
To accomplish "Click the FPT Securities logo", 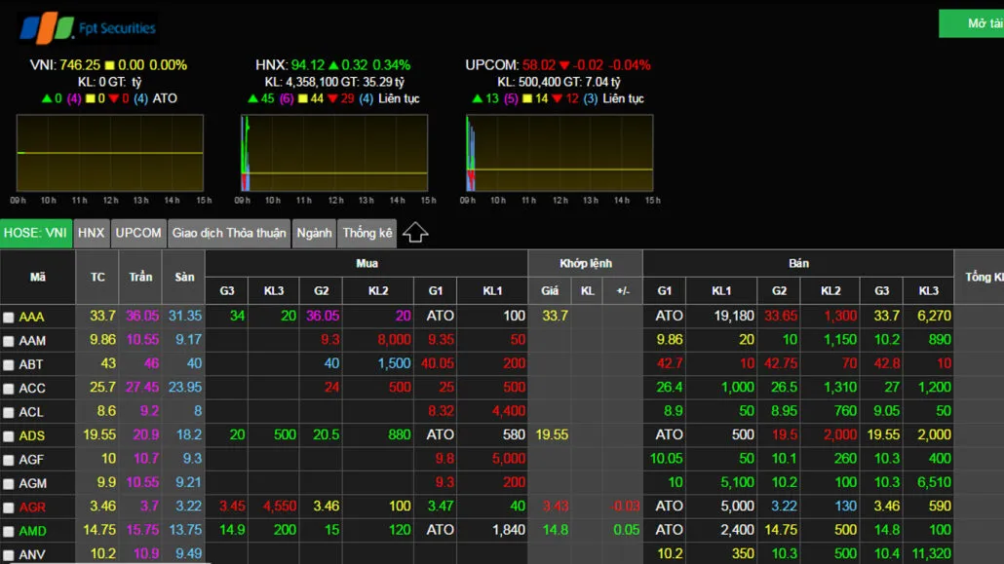I will pyautogui.click(x=88, y=27).
